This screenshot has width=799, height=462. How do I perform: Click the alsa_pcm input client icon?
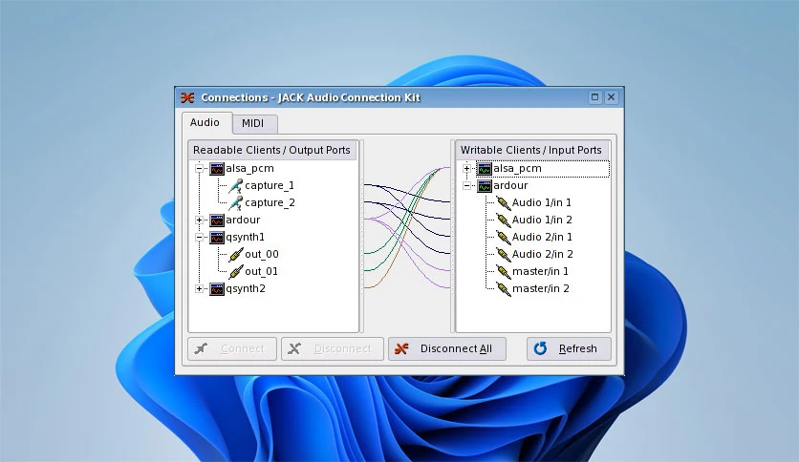coord(485,168)
